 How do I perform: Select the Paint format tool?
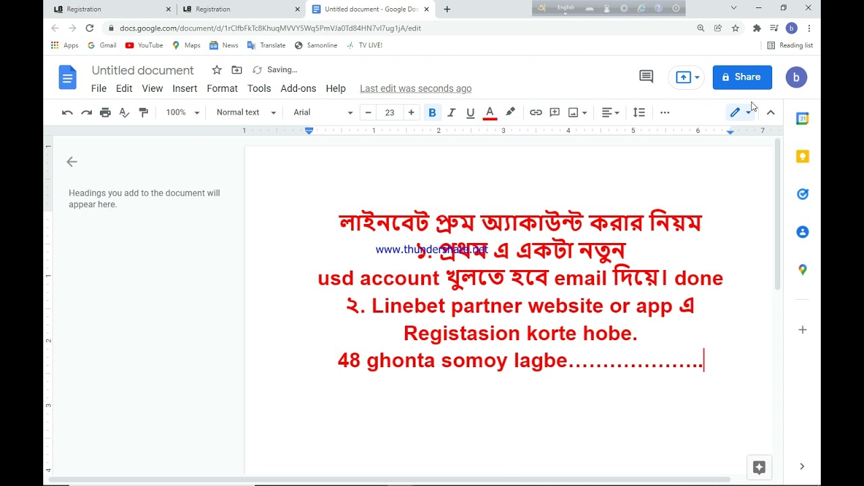(x=143, y=113)
